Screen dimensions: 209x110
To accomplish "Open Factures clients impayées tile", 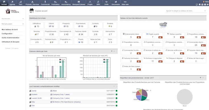I will click(196, 52).
